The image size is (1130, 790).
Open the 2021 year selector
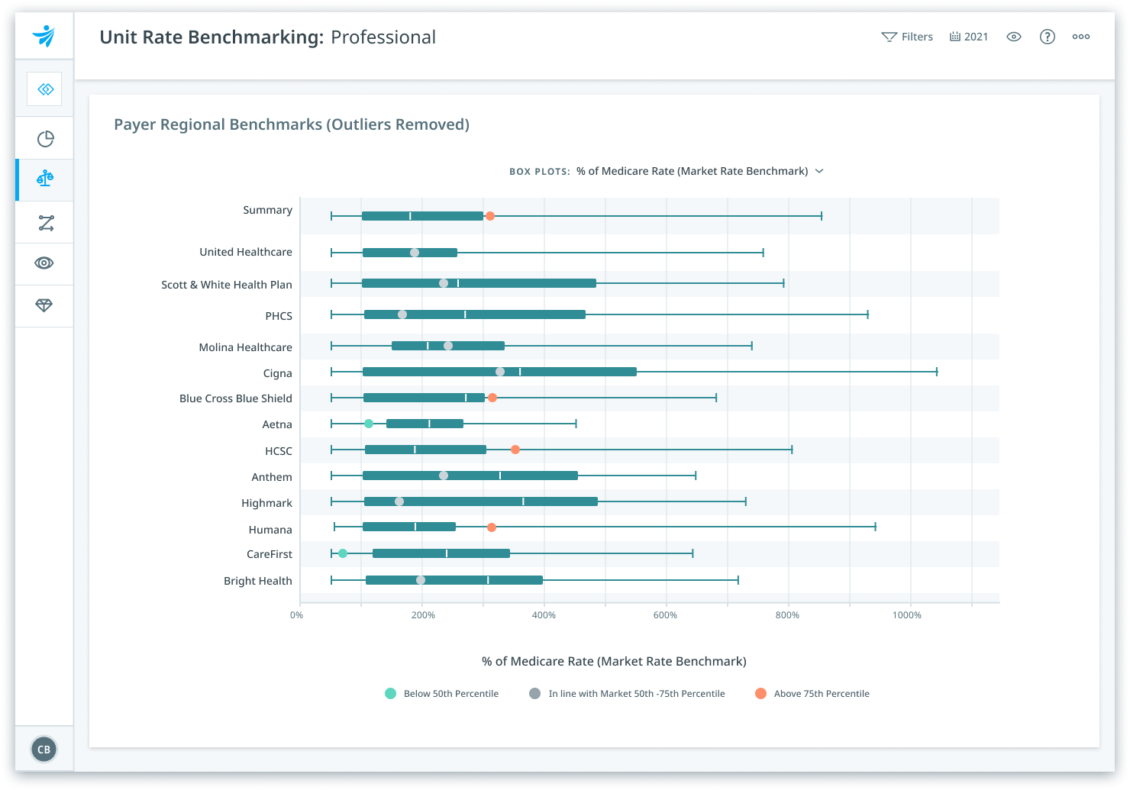[969, 37]
